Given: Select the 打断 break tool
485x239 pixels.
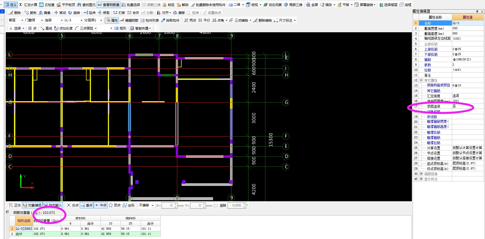Looking at the screenshot, I should click(119, 13).
